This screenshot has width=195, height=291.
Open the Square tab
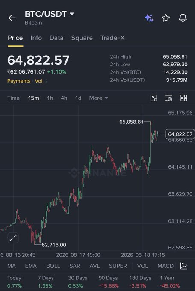click(82, 38)
